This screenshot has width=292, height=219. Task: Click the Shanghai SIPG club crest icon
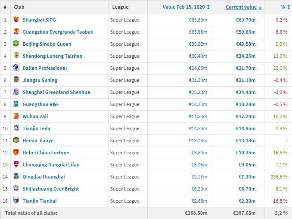click(16, 20)
